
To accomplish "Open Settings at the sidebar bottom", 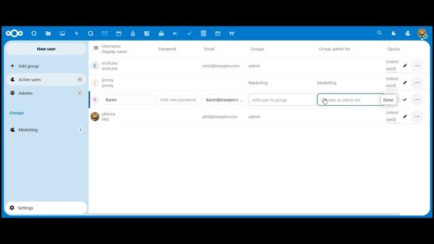I will pos(46,208).
